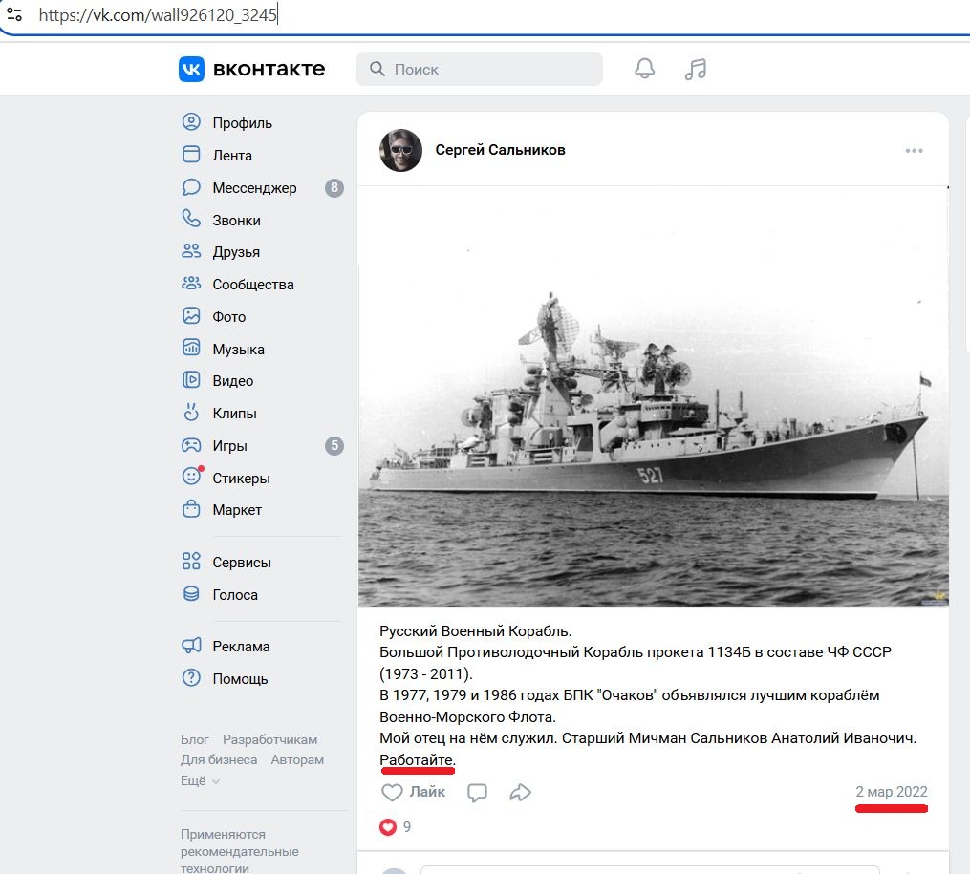Click the comment bubble icon under post
The width and height of the screenshot is (970, 874).
(478, 792)
